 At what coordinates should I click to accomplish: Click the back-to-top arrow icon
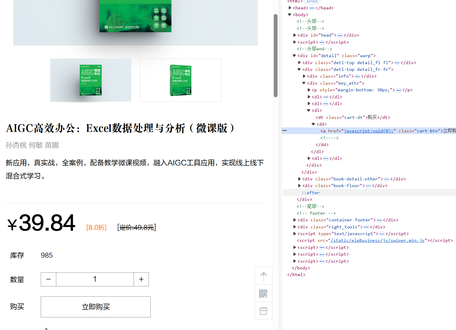pos(263,276)
